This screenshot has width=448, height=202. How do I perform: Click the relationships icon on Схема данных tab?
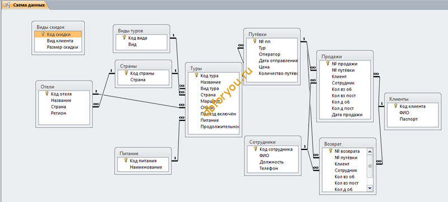point(7,5)
